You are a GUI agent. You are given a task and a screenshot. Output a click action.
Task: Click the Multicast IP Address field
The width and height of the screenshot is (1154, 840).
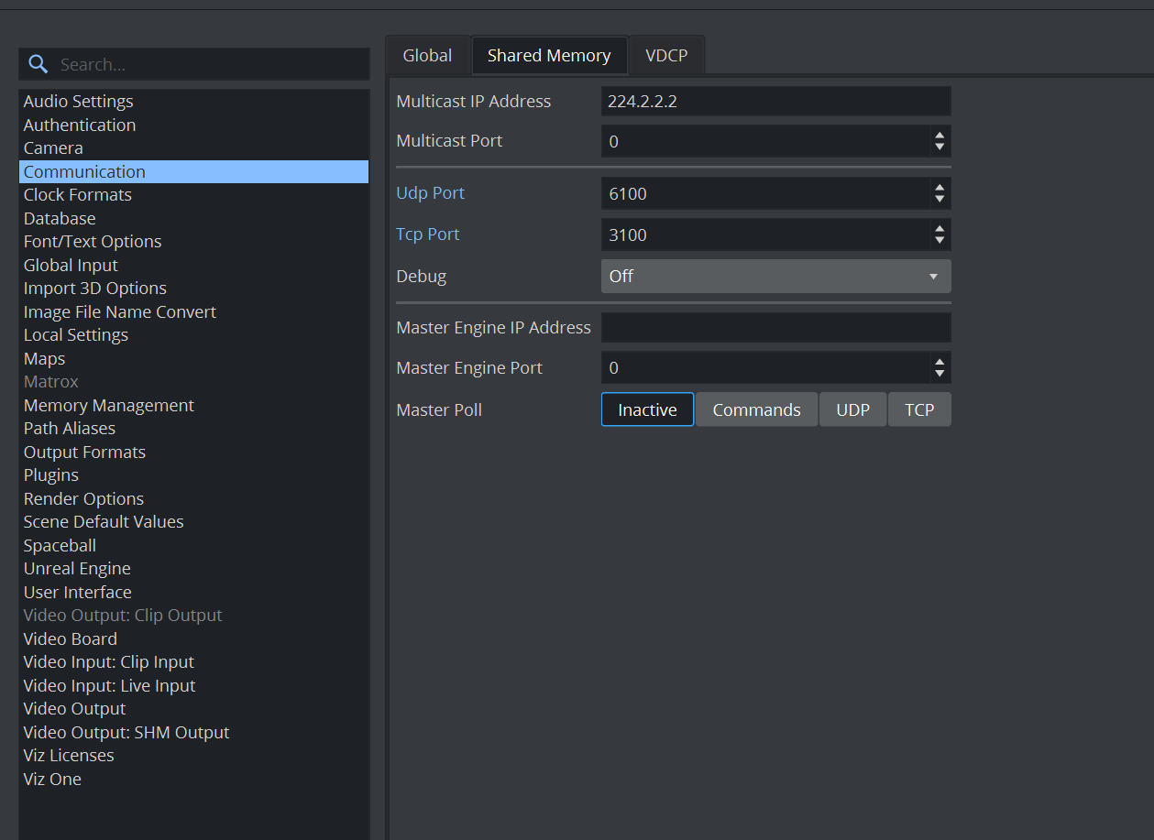tap(775, 101)
